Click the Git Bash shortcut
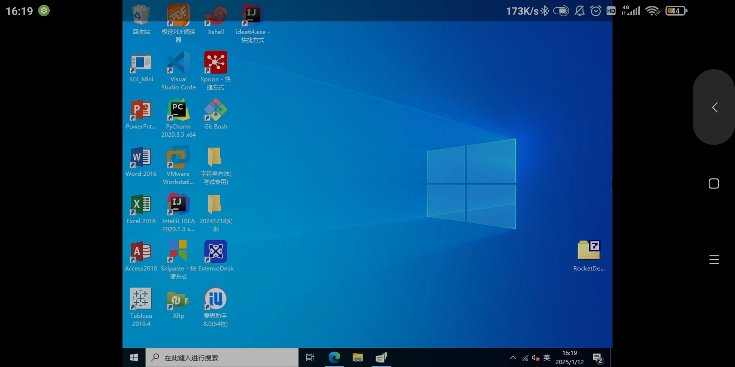 [216, 110]
